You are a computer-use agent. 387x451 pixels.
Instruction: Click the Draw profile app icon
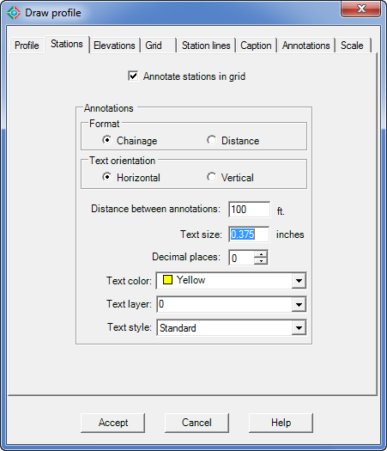click(14, 13)
